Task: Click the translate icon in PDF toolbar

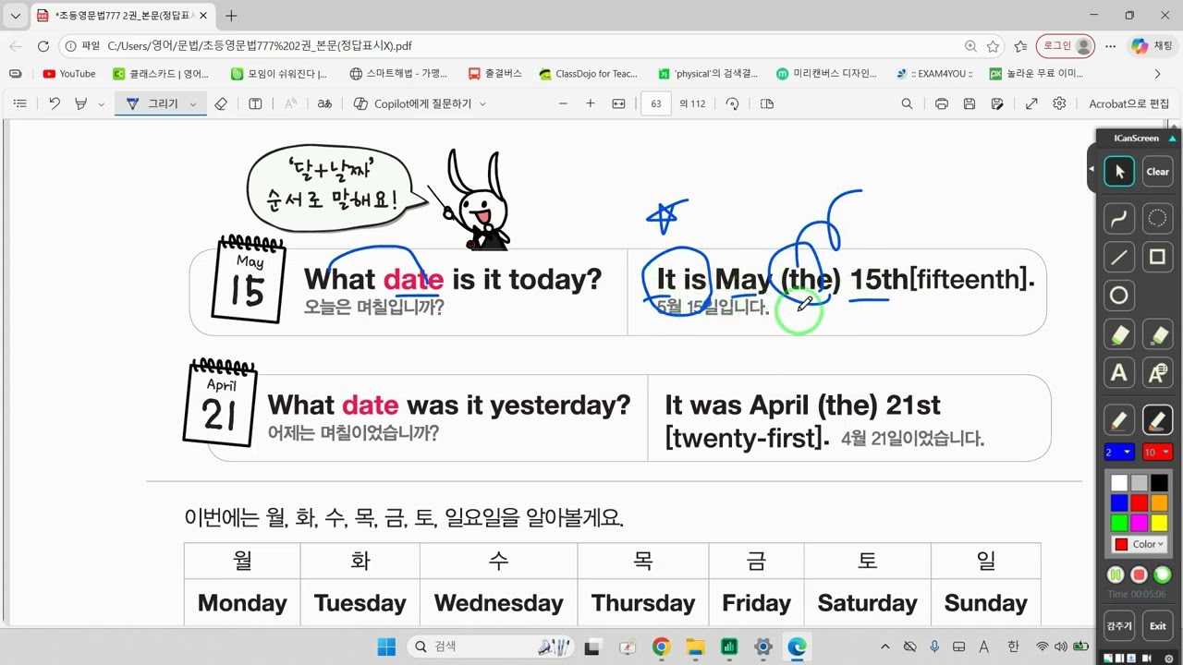Action: pyautogui.click(x=324, y=104)
